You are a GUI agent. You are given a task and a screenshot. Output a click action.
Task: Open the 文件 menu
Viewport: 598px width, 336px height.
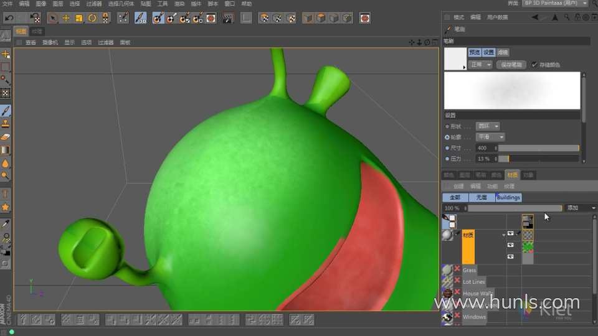pos(7,4)
